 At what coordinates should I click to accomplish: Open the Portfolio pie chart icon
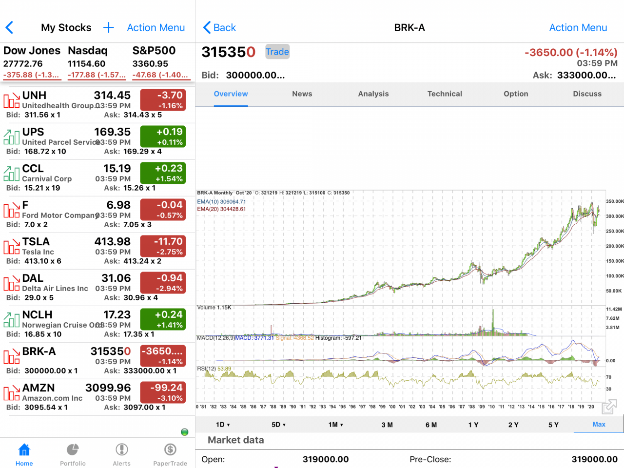coord(73,450)
